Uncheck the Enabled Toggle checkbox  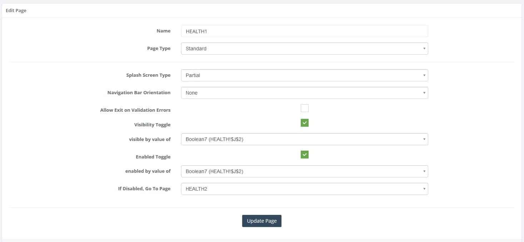(x=304, y=155)
